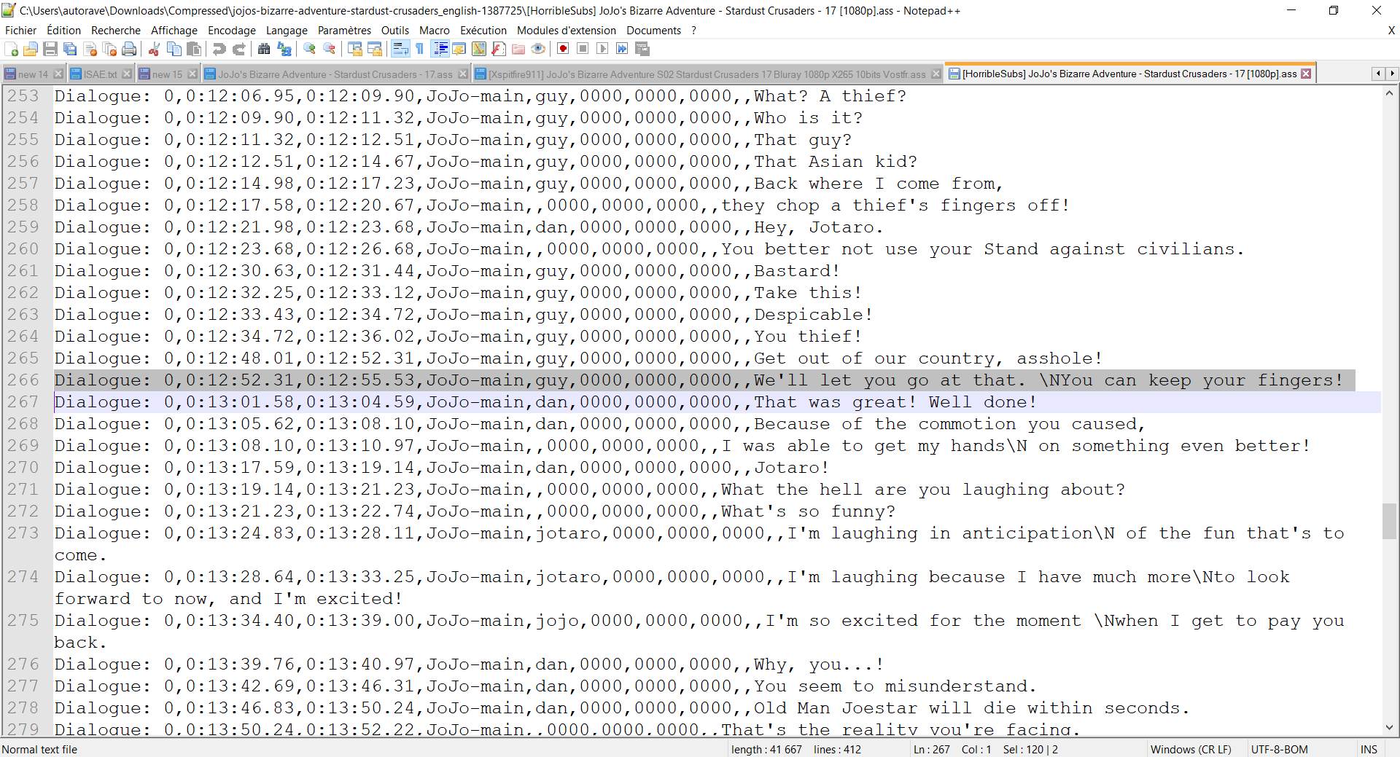Switch to the "new 15" tab
This screenshot has width=1400, height=757.
pos(167,74)
